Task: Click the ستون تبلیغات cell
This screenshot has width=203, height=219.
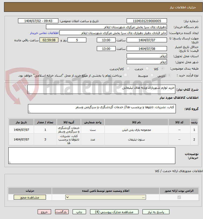Action: pos(136,139)
